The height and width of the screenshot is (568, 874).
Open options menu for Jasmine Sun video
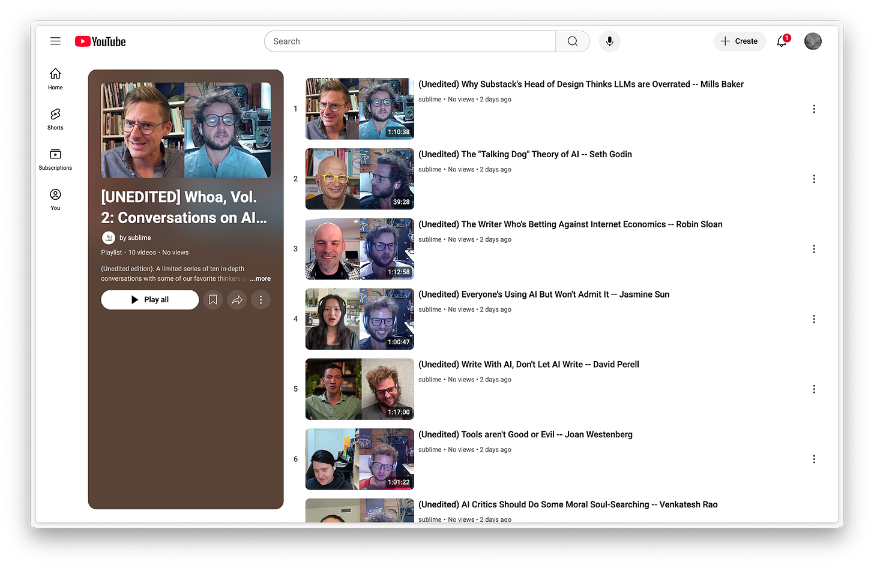click(814, 319)
